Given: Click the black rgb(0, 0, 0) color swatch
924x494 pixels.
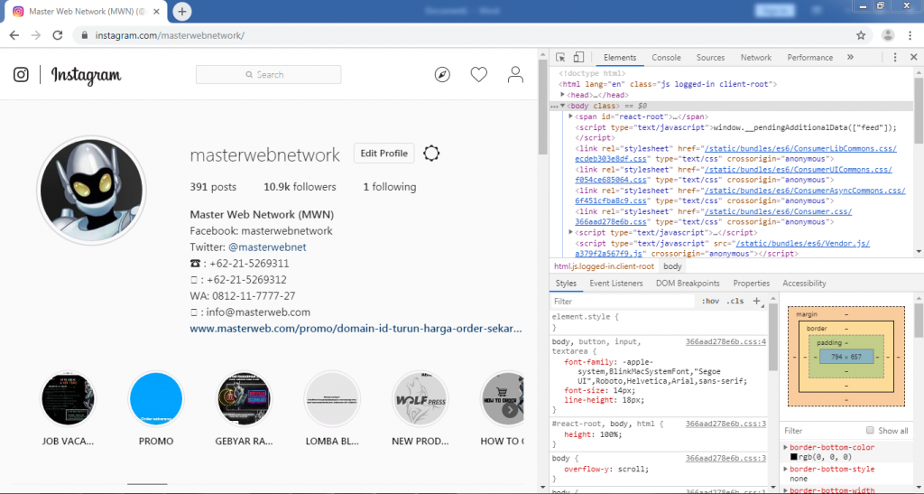Looking at the screenshot, I should click(793, 457).
